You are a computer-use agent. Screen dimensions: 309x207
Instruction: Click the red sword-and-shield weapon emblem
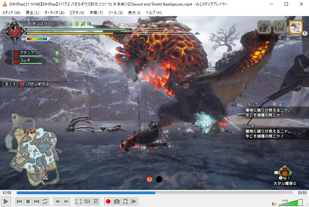pos(14,31)
